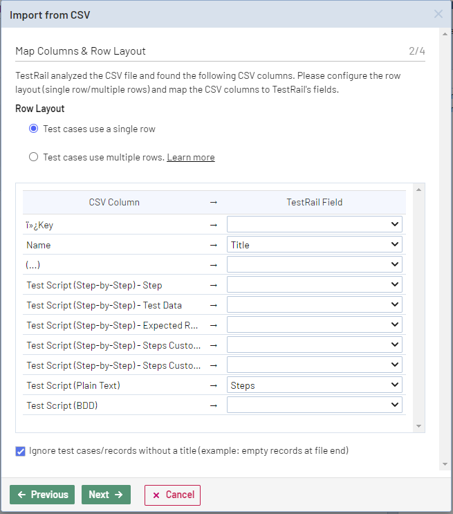Open the Learn more link

[x=190, y=157]
